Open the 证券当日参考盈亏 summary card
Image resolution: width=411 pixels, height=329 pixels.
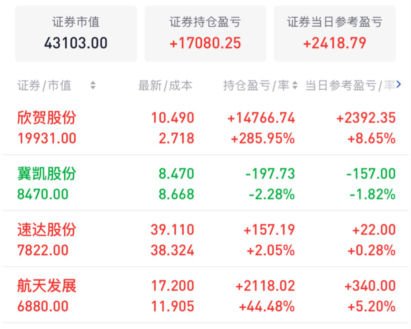[x=335, y=33]
